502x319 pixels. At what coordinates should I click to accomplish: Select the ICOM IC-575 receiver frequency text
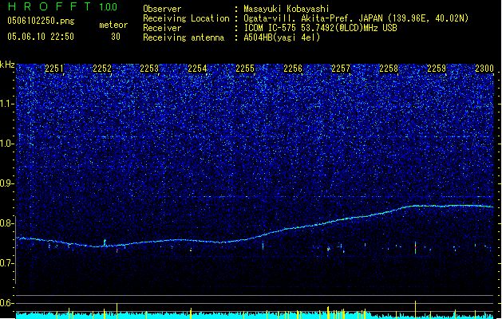[x=321, y=28]
